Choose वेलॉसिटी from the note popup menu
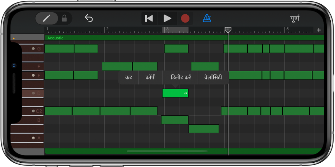Image resolution: width=335 pixels, height=167 pixels. [213, 77]
